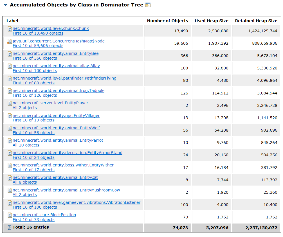Click the class icon beside EntityPlayer
The image size is (283, 237).
pos(10,103)
